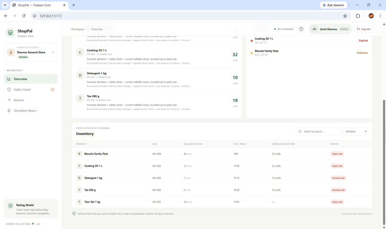This screenshot has width=386, height=229.
Task: Click the Log out button
Action: (363, 29)
